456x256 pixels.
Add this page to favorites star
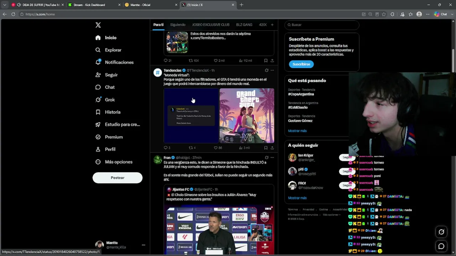pyautogui.click(x=384, y=14)
